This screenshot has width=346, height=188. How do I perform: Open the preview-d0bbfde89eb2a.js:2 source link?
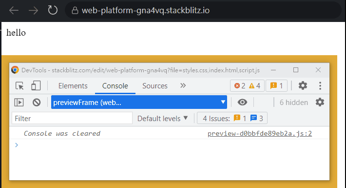tap(259, 134)
